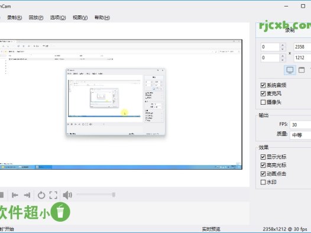This screenshot has width=311, height=233.
Task: Toggle the 显示光标 checkbox
Action: click(x=263, y=157)
